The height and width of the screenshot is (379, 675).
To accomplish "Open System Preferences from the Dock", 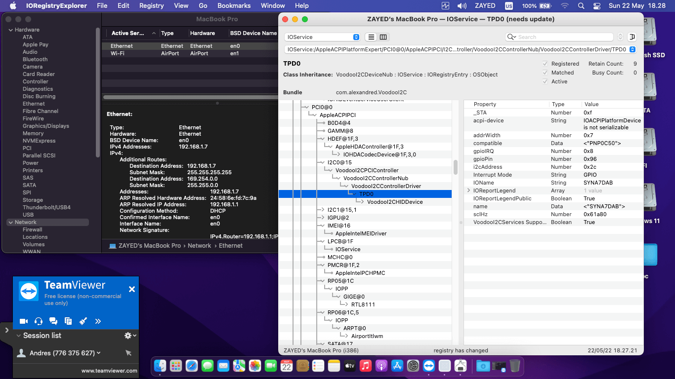I will coord(413,366).
